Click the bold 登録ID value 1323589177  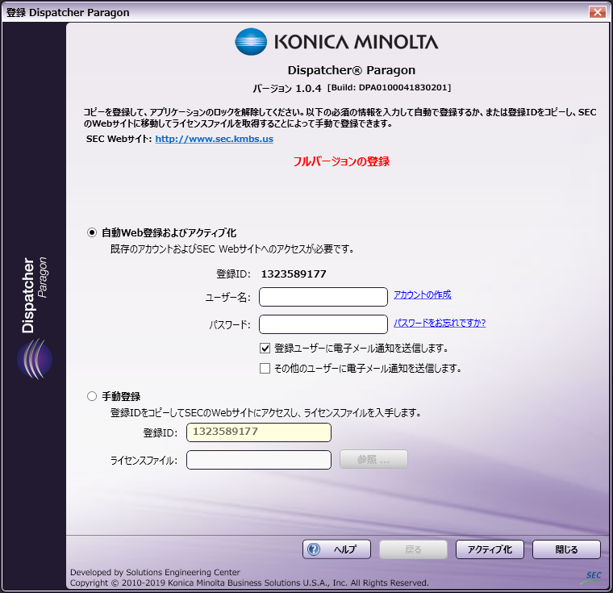tap(294, 274)
